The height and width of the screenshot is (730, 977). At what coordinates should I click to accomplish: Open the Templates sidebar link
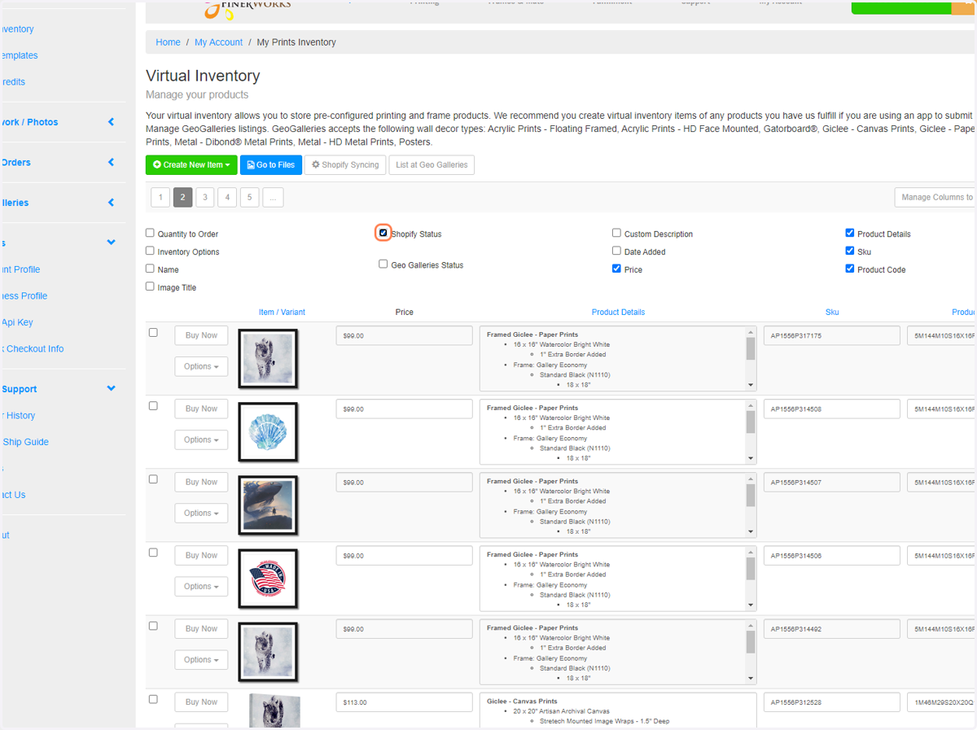point(19,55)
